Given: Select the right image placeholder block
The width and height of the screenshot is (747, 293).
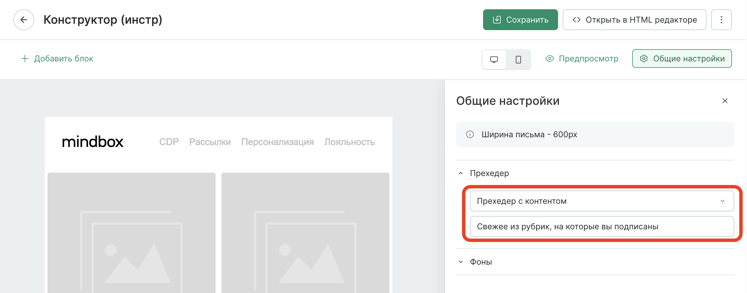Looking at the screenshot, I should coord(305,233).
